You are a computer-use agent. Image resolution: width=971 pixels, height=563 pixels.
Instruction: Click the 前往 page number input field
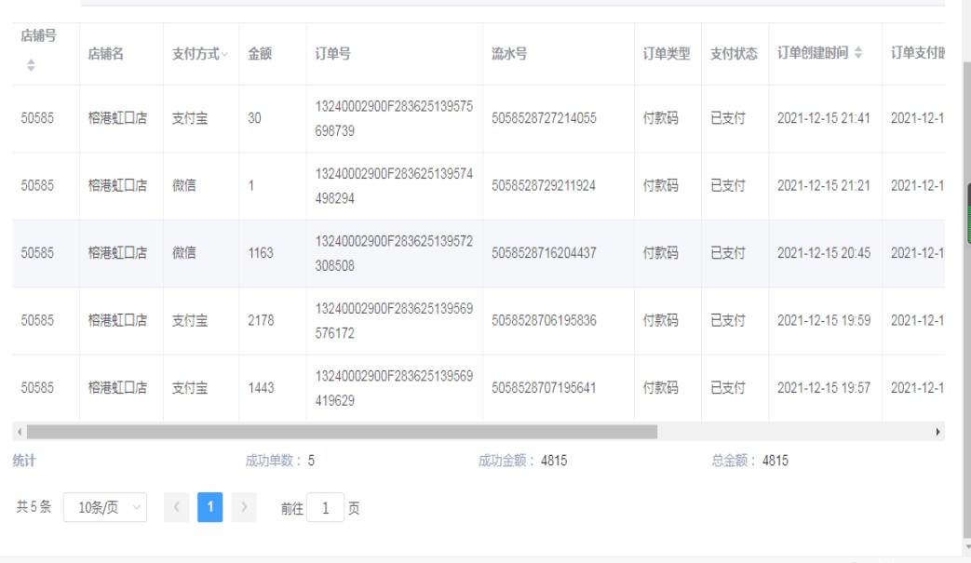tap(325, 508)
